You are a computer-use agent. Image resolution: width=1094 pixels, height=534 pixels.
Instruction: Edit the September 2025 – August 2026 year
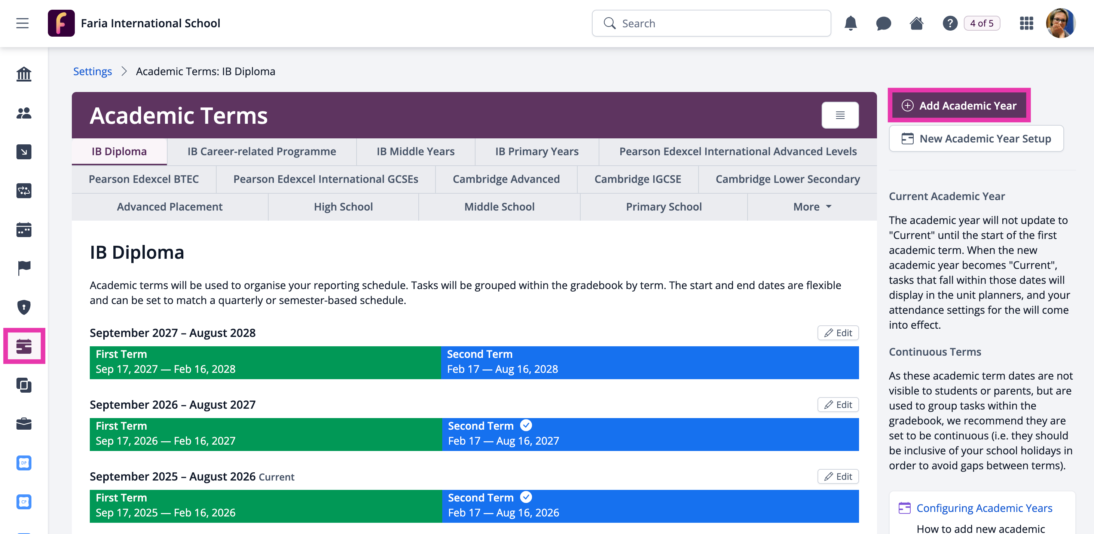click(838, 476)
